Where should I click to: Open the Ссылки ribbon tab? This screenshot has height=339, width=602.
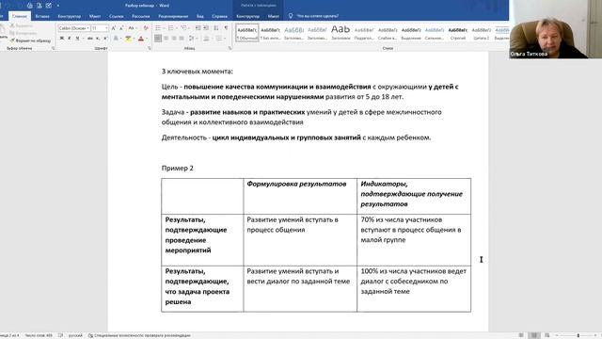tap(117, 16)
